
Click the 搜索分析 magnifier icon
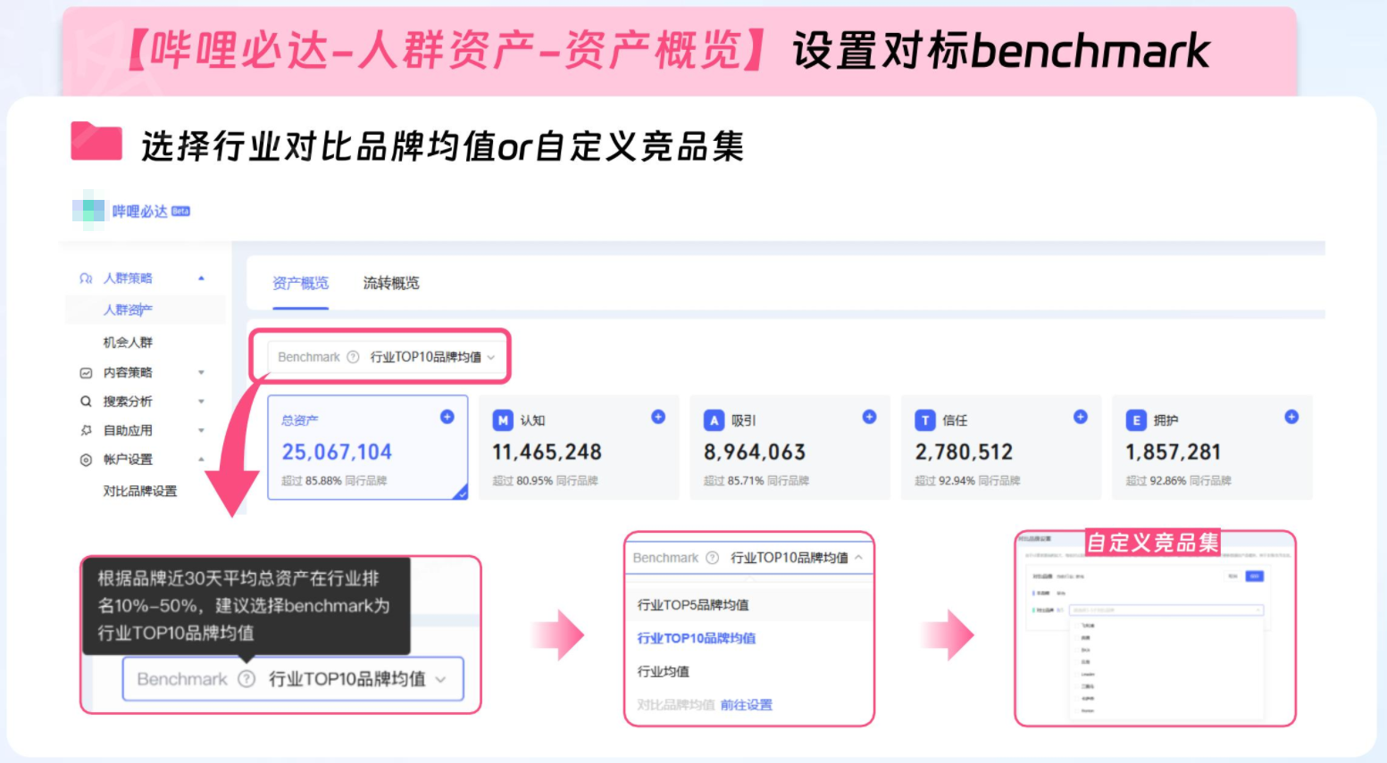tap(86, 402)
